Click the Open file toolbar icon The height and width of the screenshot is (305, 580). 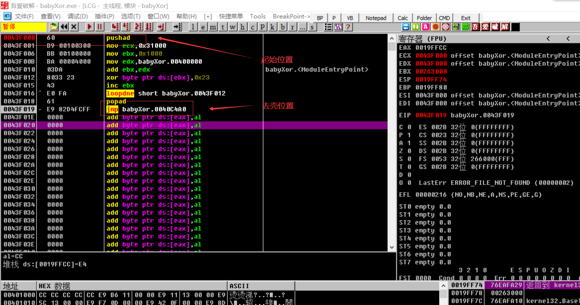[x=53, y=27]
